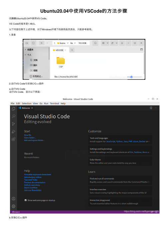The image size is (168, 237).
Task: Select 视频 in file manager sidebar
Action: click(34, 70)
